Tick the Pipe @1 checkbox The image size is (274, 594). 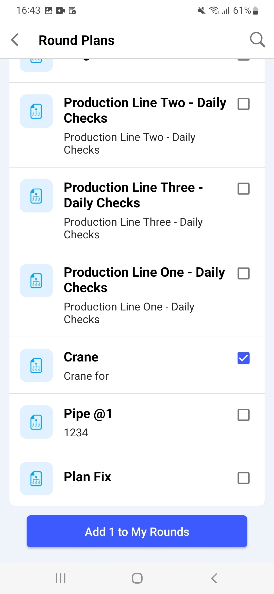coord(243,415)
